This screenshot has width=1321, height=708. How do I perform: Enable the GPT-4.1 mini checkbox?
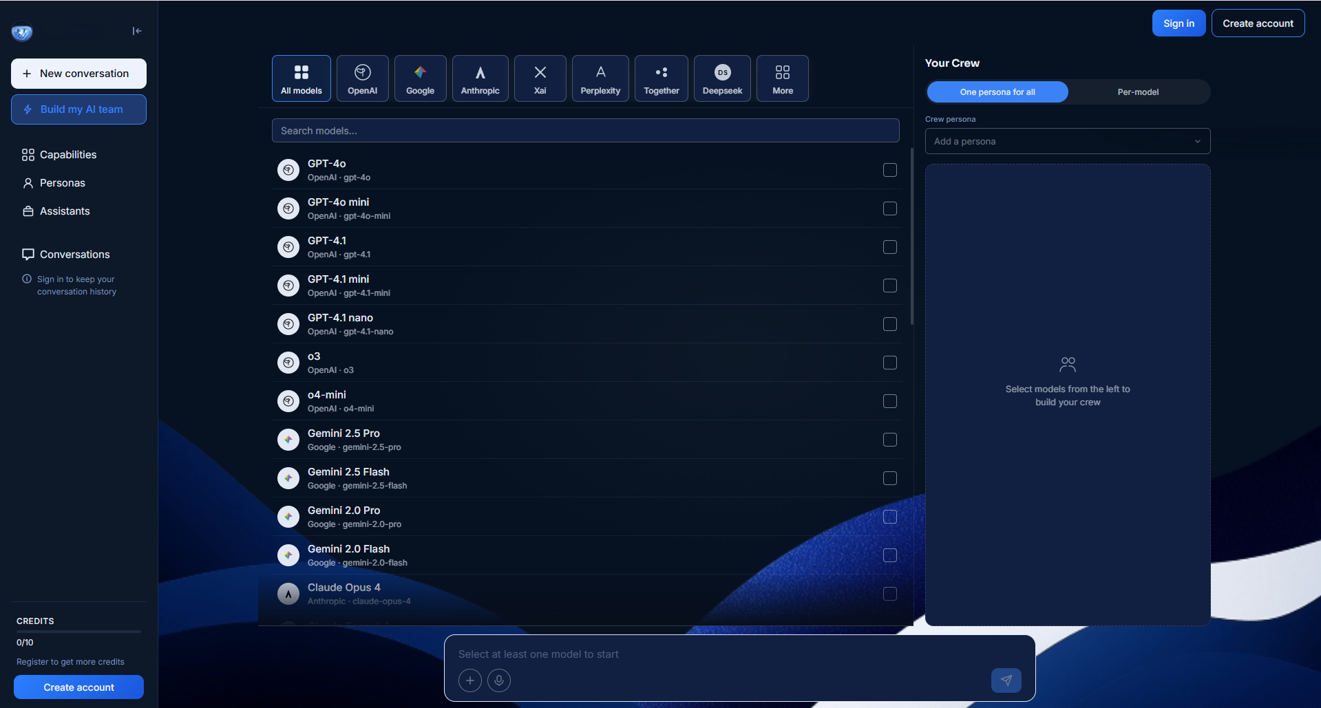(890, 286)
